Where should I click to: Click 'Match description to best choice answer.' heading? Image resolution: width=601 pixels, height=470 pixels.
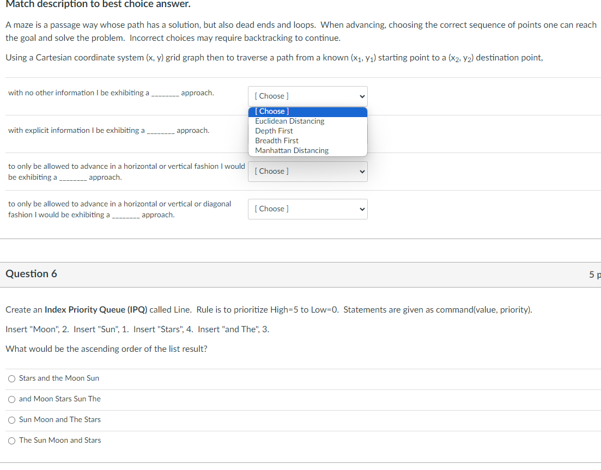coord(98,4)
